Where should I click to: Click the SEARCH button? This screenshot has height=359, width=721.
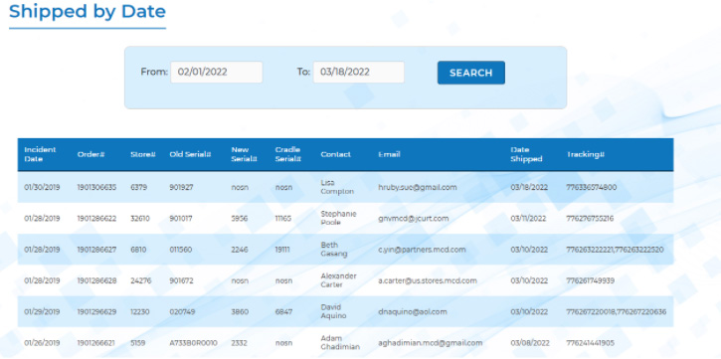[x=470, y=73]
